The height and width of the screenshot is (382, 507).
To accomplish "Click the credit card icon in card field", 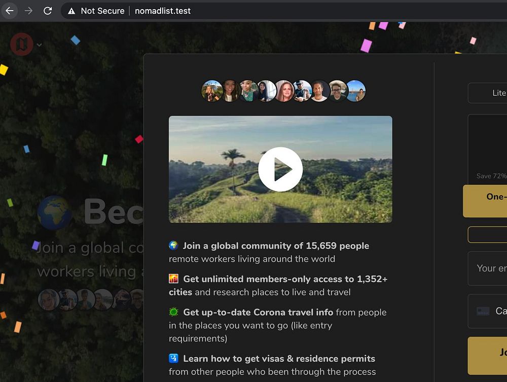I will [x=483, y=311].
